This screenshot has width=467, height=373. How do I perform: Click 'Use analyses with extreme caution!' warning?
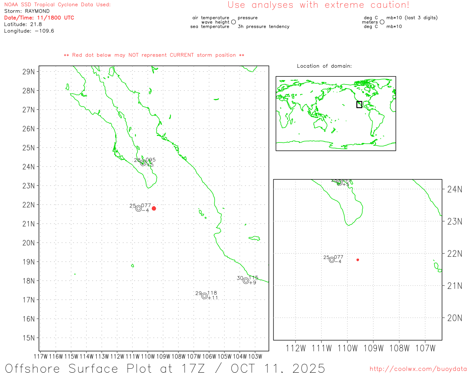click(x=319, y=5)
